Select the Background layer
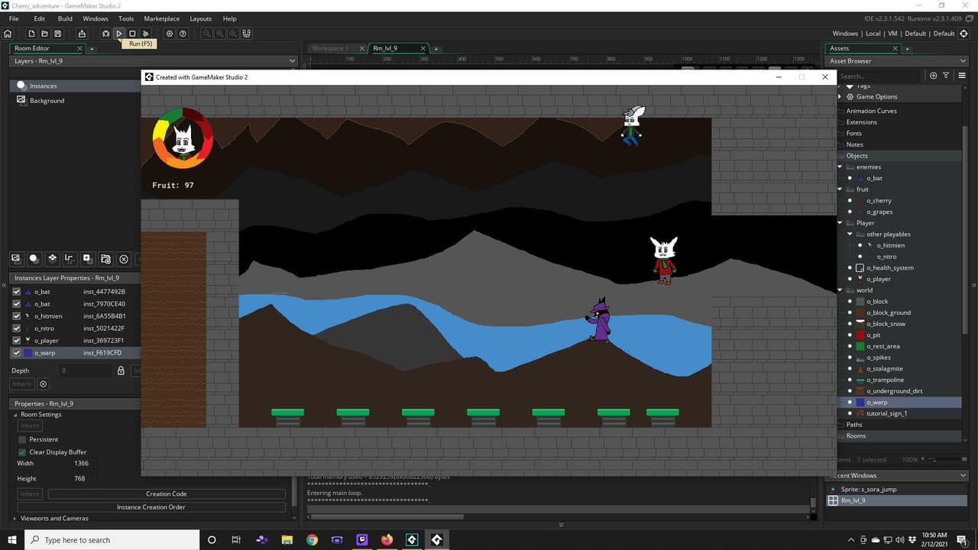This screenshot has width=978, height=550. [75, 101]
